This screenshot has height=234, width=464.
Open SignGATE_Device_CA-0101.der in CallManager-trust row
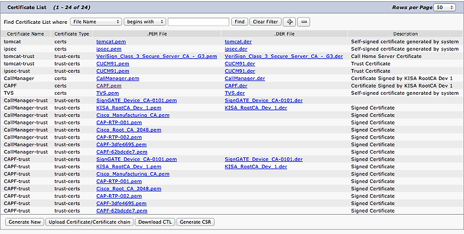click(x=264, y=101)
